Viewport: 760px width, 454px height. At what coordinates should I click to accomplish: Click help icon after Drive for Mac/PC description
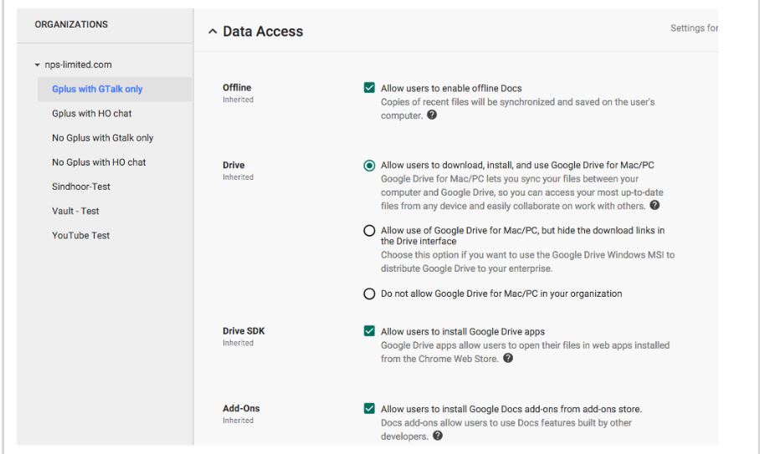tap(655, 205)
